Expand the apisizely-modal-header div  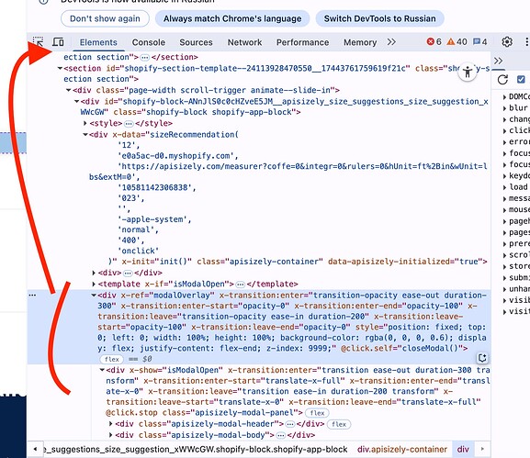coord(111,423)
